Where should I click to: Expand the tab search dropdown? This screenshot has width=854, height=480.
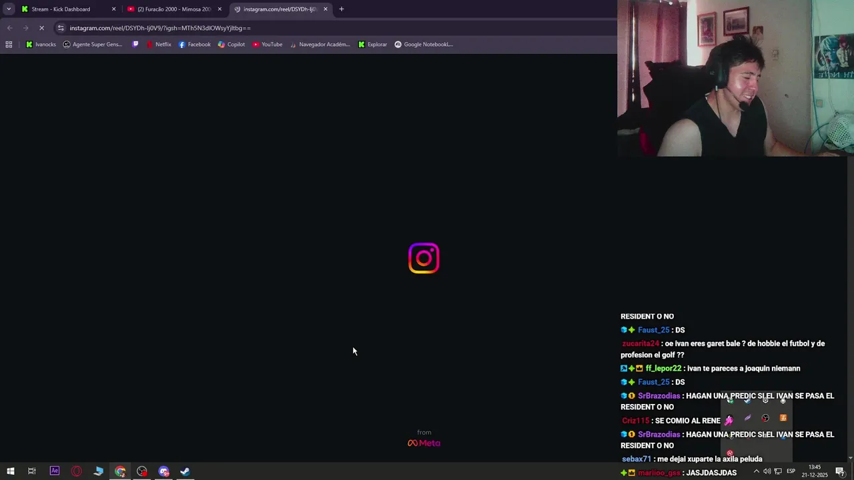point(9,9)
